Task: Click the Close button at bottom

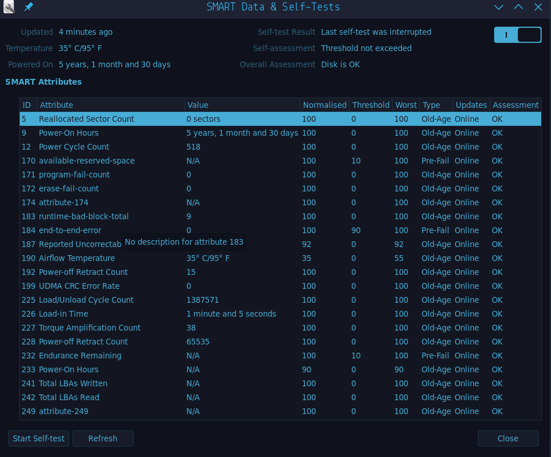Action: point(507,438)
